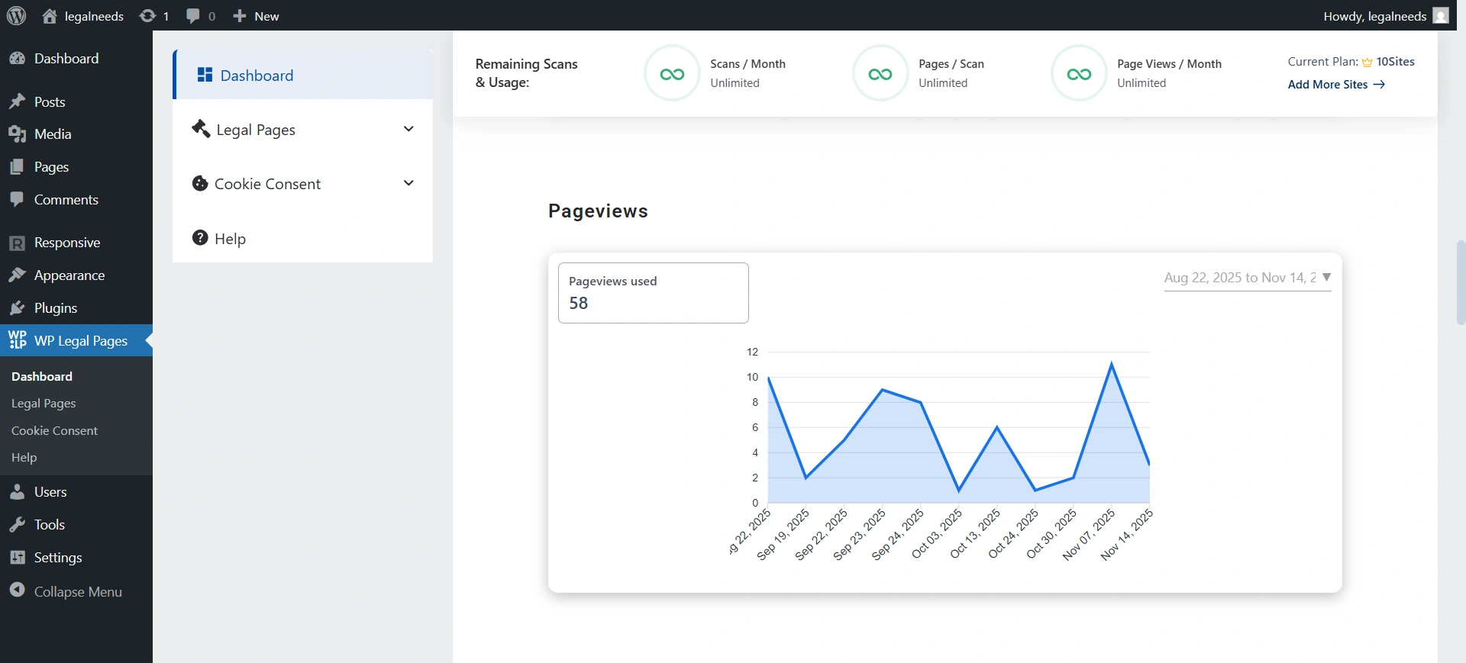This screenshot has width=1466, height=663.
Task: Click the Pages icon in the sidebar
Action: click(x=18, y=167)
